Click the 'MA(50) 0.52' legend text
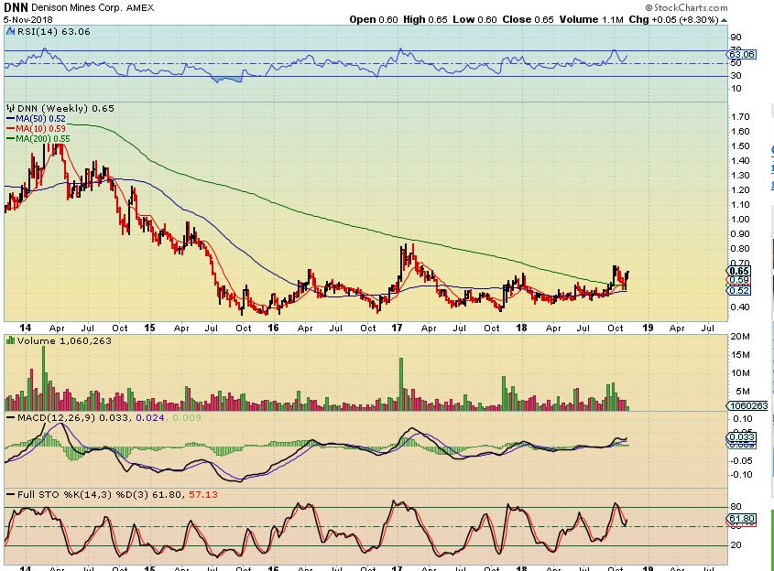Image resolution: width=774 pixels, height=571 pixels. click(40, 119)
